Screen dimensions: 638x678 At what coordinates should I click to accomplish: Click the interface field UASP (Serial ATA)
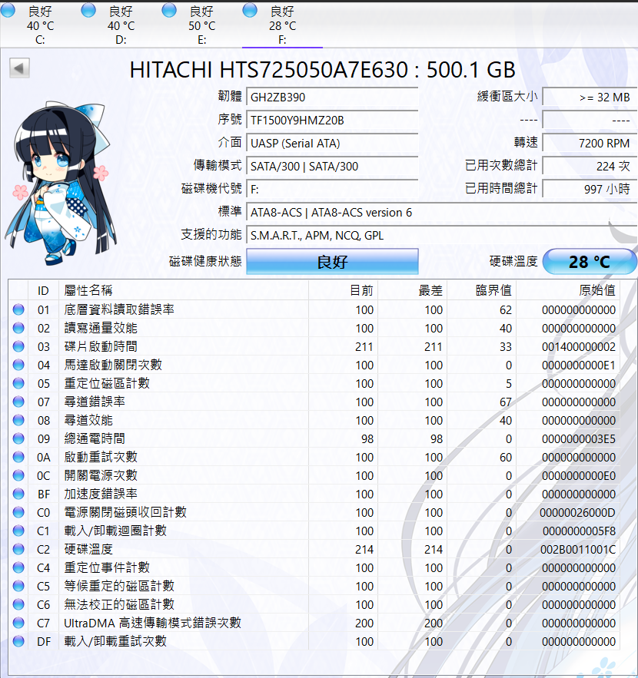click(x=332, y=143)
